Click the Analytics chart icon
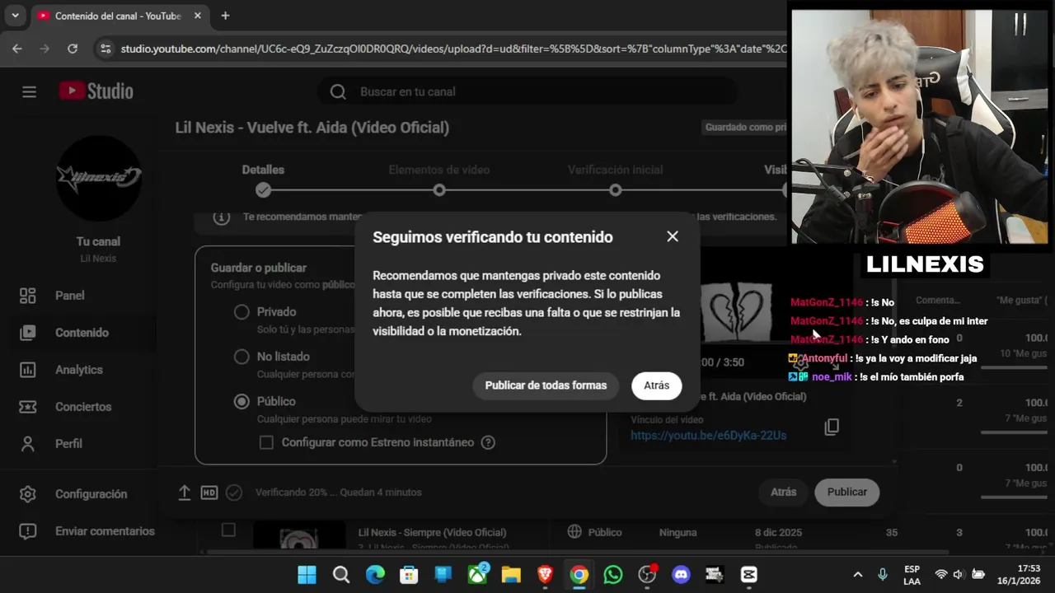This screenshot has height=593, width=1055. pos(28,370)
